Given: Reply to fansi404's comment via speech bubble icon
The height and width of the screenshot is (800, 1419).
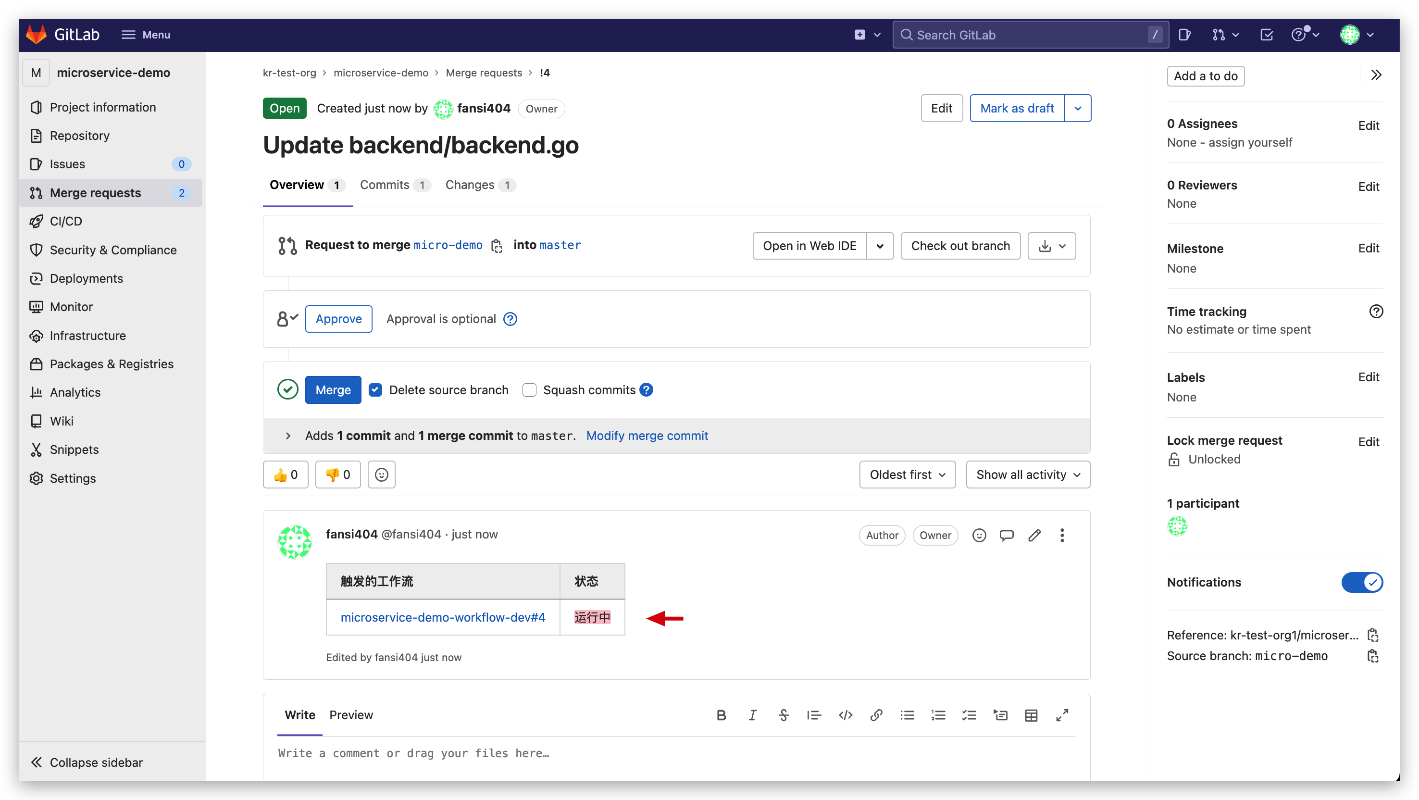Looking at the screenshot, I should [x=1007, y=535].
